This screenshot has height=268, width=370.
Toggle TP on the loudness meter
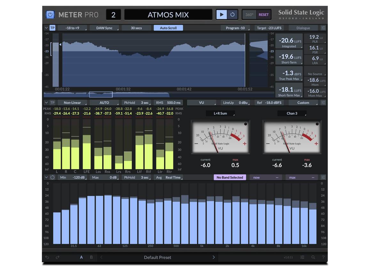(52, 28)
